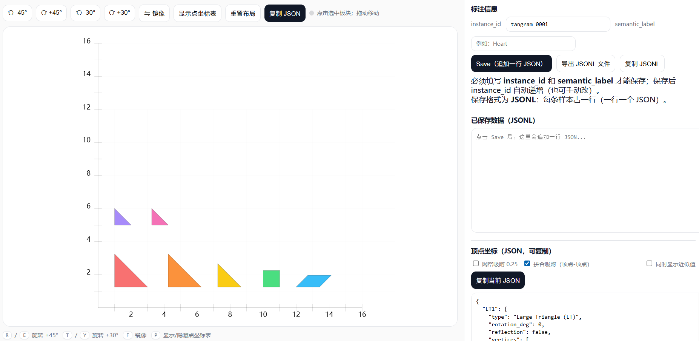Click the 顶点坐标 (JSON, 可复制) heading
The width and height of the screenshot is (699, 341).
(511, 251)
